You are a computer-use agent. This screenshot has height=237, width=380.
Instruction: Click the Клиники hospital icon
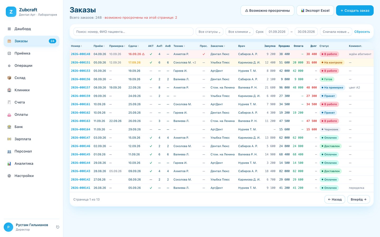click(9, 90)
